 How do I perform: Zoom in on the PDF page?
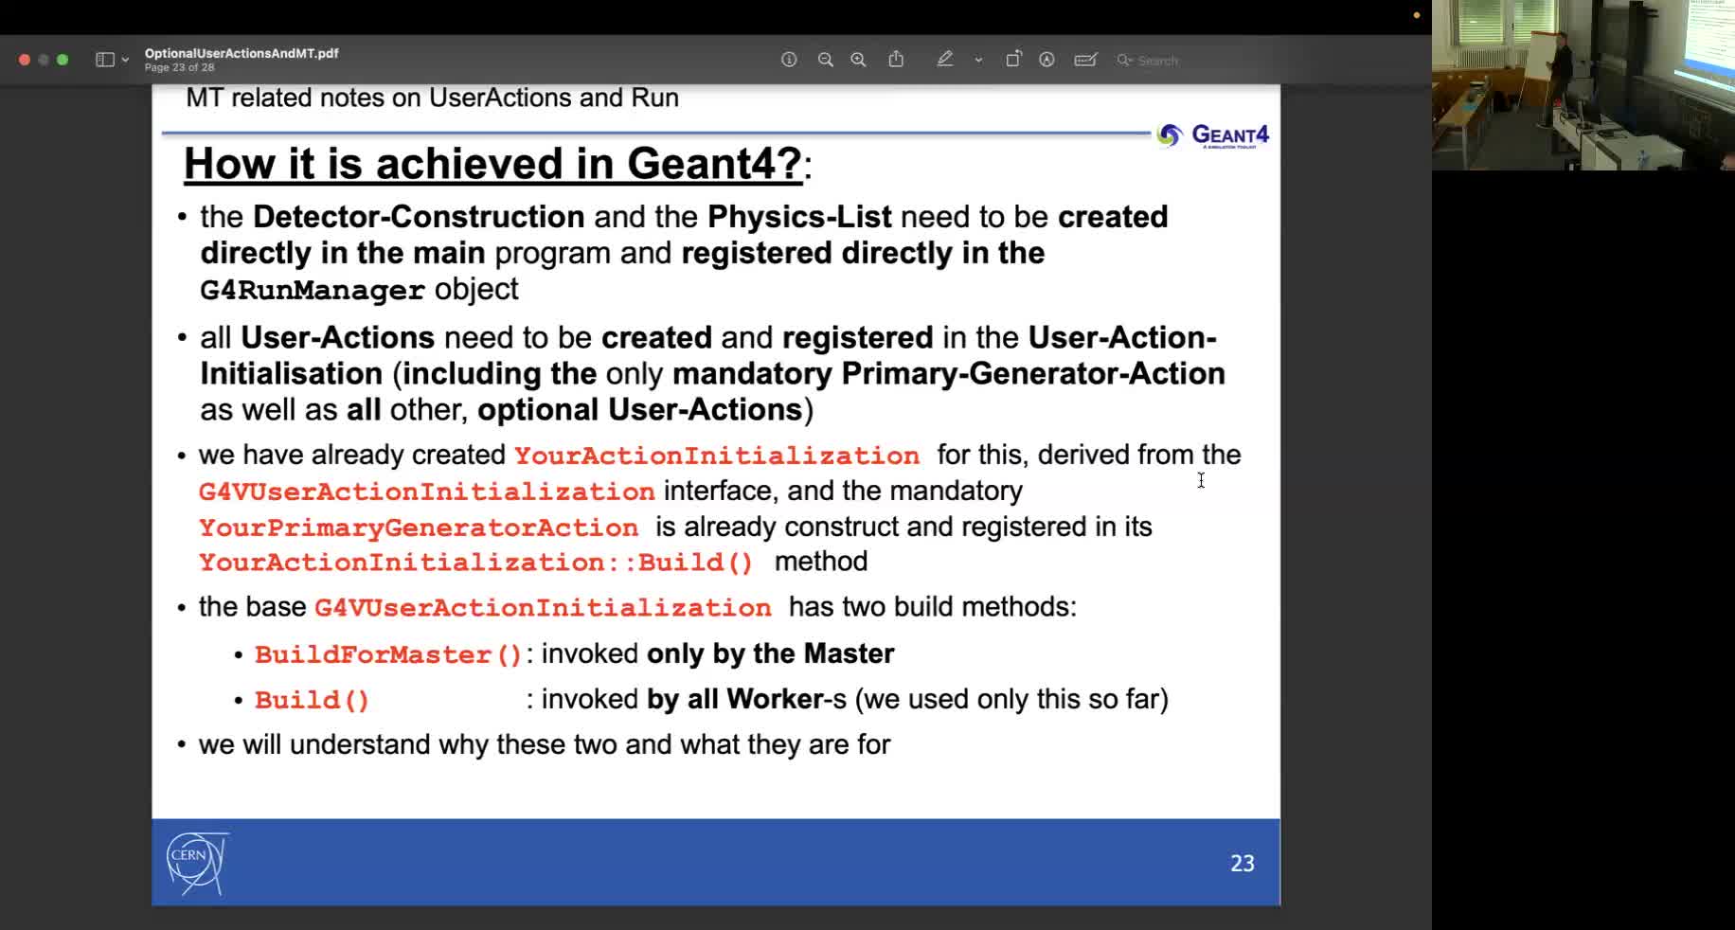click(x=858, y=59)
